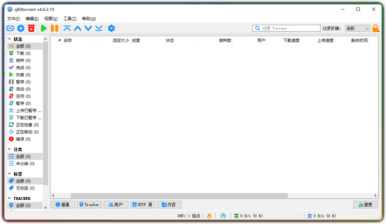Click upload speed 0 B/s status entry
The height and width of the screenshot is (224, 386).
(321, 216)
